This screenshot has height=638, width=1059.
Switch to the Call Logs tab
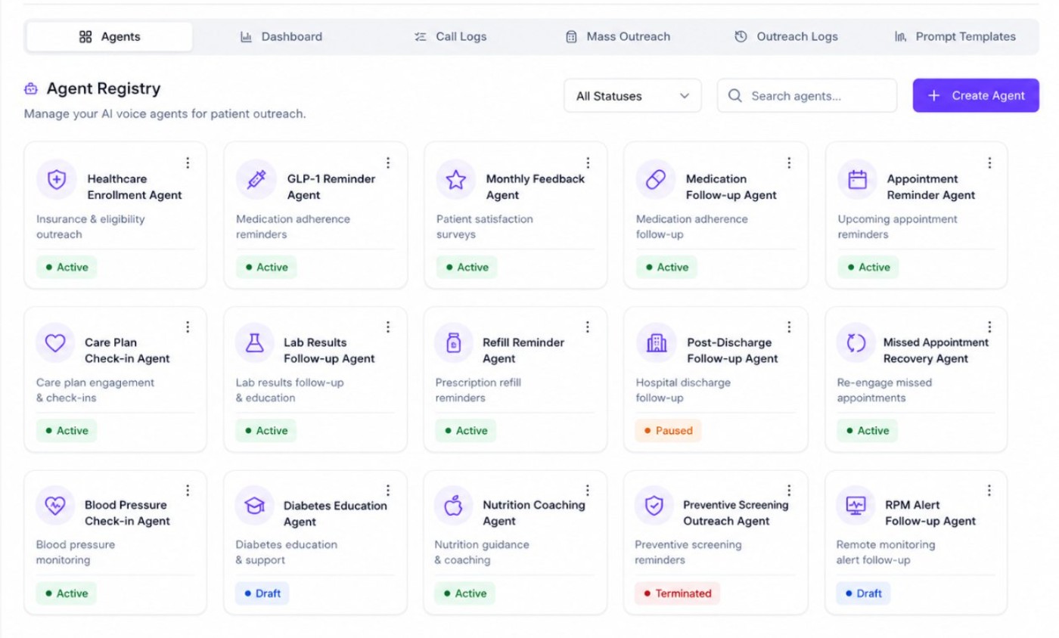click(450, 36)
